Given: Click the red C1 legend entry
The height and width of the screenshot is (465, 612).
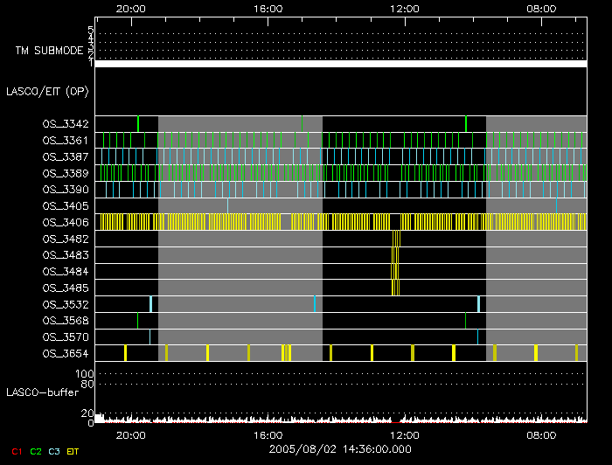Looking at the screenshot, I should pyautogui.click(x=16, y=451).
